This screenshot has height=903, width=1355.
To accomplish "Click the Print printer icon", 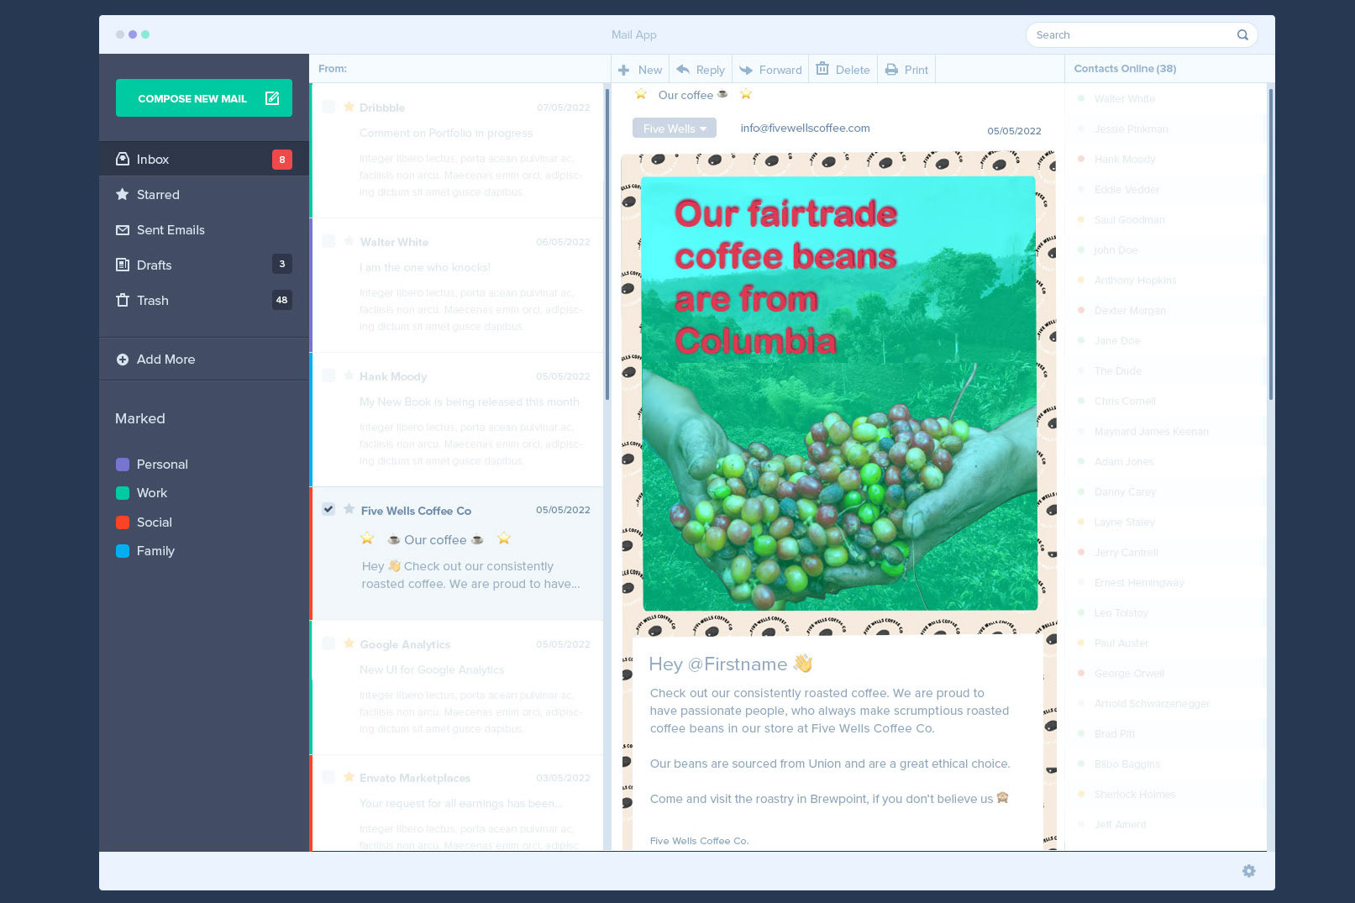I will [891, 70].
